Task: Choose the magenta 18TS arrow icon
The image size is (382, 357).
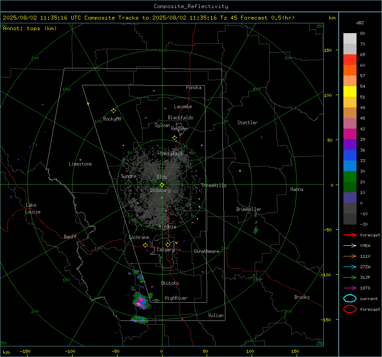Action: (350, 288)
